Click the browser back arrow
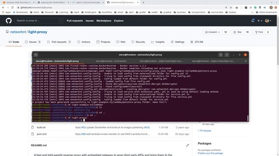This screenshot has height=156, width=279. click(3, 7)
